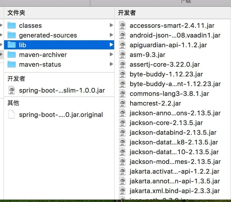Click the JAR icon of jackson-core-2.13.5.jar
231x202 pixels.
pyautogui.click(x=122, y=123)
